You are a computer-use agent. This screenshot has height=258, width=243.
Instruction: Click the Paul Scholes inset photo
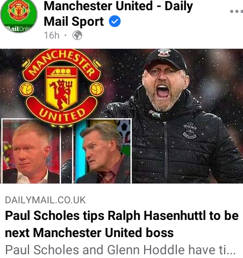click(30, 151)
